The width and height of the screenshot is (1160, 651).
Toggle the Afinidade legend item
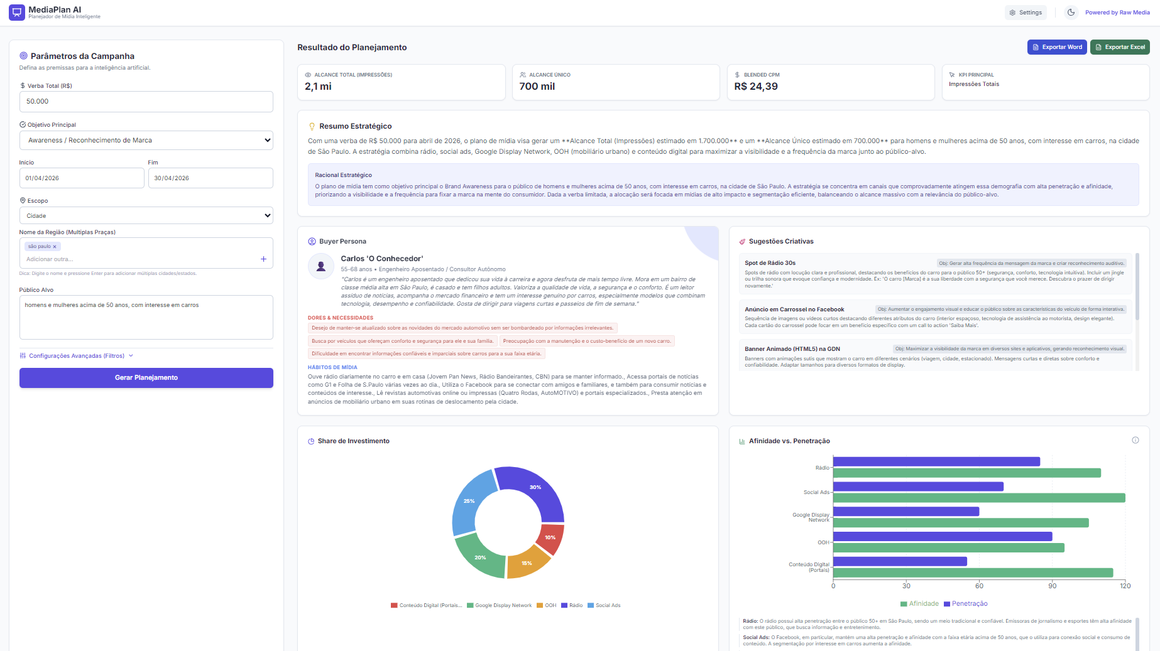[919, 604]
